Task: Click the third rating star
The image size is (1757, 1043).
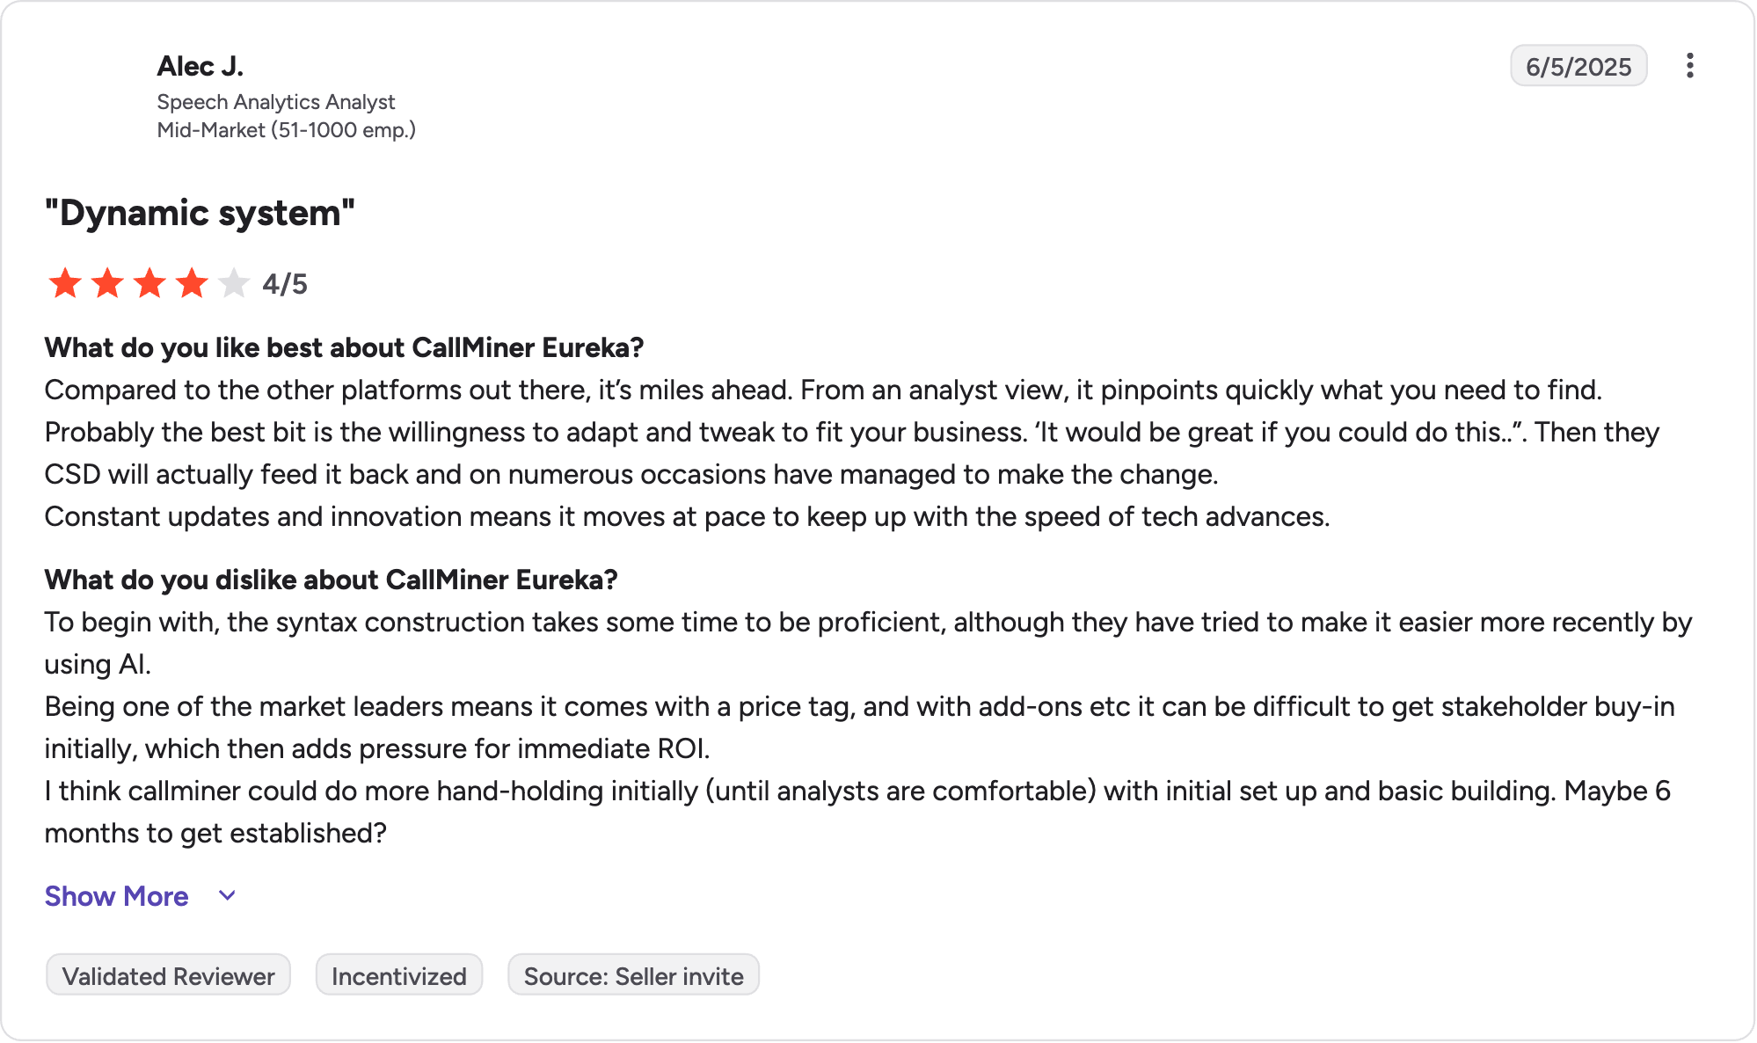Action: click(x=149, y=283)
